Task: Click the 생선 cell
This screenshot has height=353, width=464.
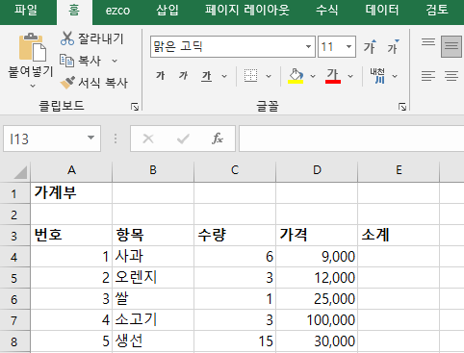Action: 153,341
